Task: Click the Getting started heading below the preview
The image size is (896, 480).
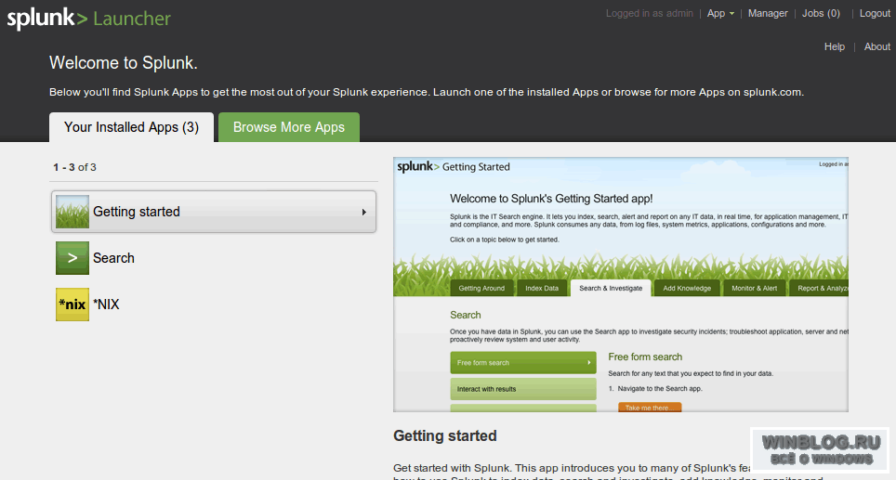Action: pos(444,436)
